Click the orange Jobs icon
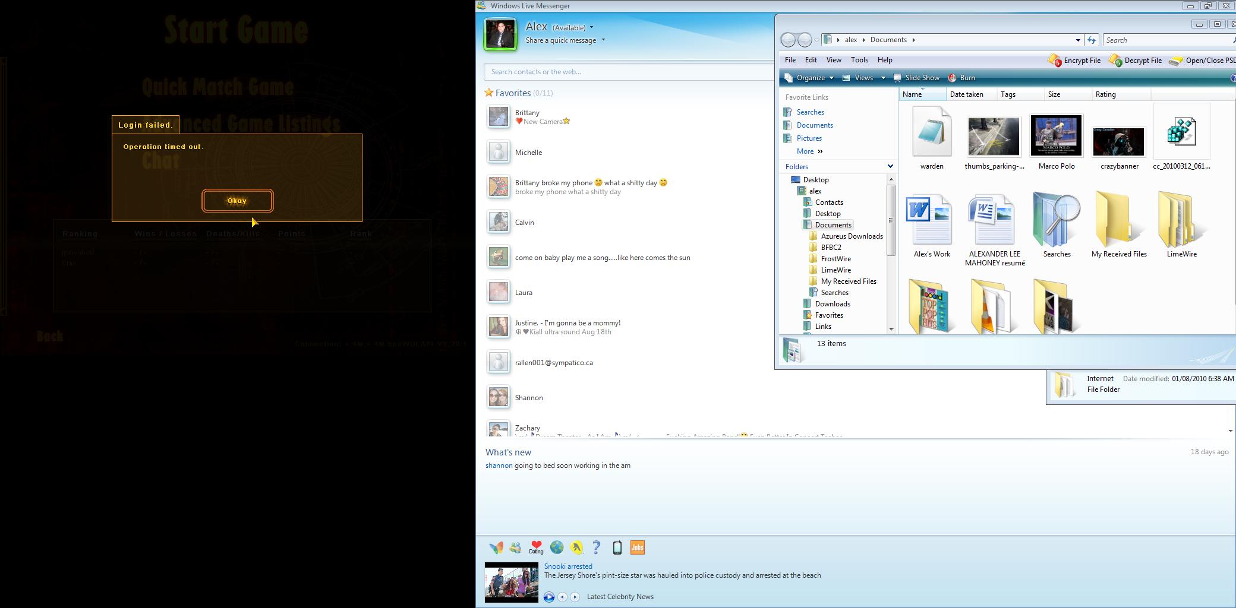Screen dimensions: 1236x608 (x=637, y=547)
